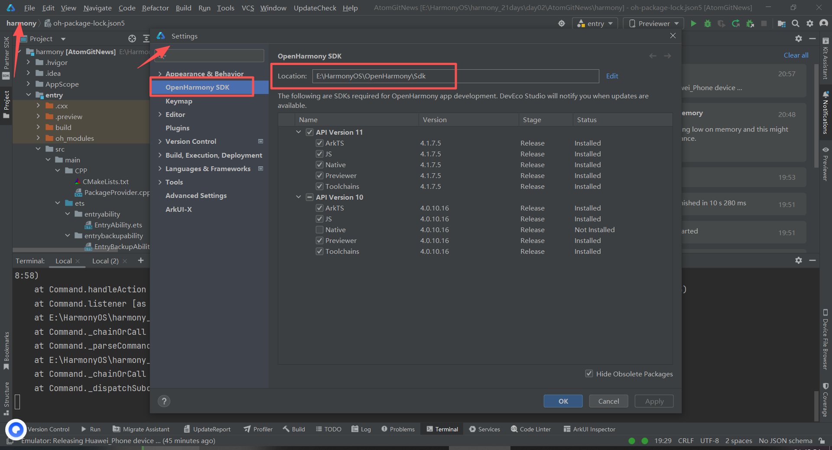Click the Sync project reload icon in toolbar
This screenshot has width=832, height=450.
[736, 23]
